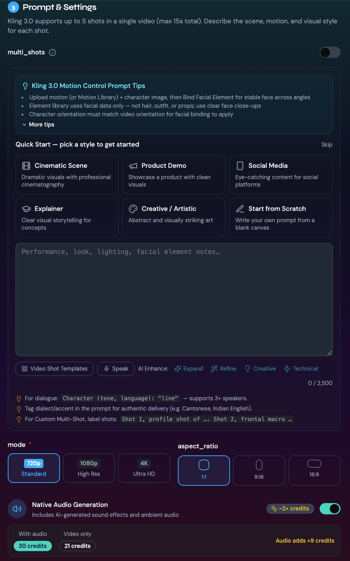The height and width of the screenshot is (561, 350).
Task: Open Video Shot Templates
Action: click(x=54, y=368)
